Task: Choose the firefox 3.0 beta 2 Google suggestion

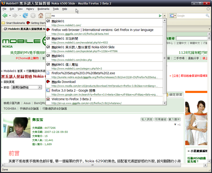Action: coord(104,92)
